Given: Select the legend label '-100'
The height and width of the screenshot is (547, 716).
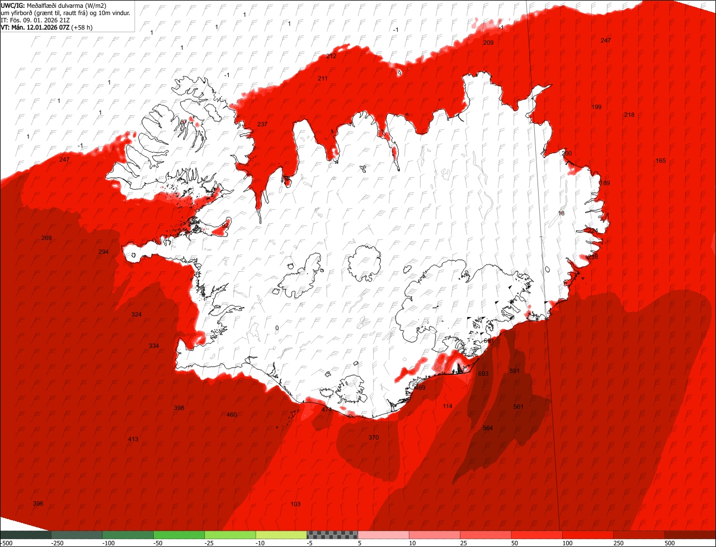Looking at the screenshot, I should (109, 543).
